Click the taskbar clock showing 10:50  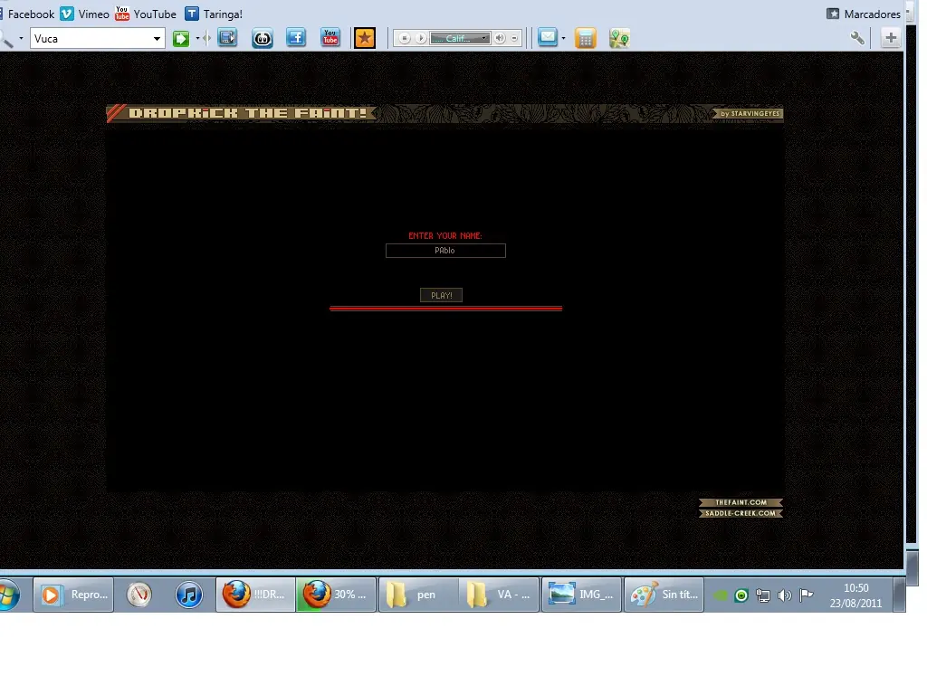point(855,595)
